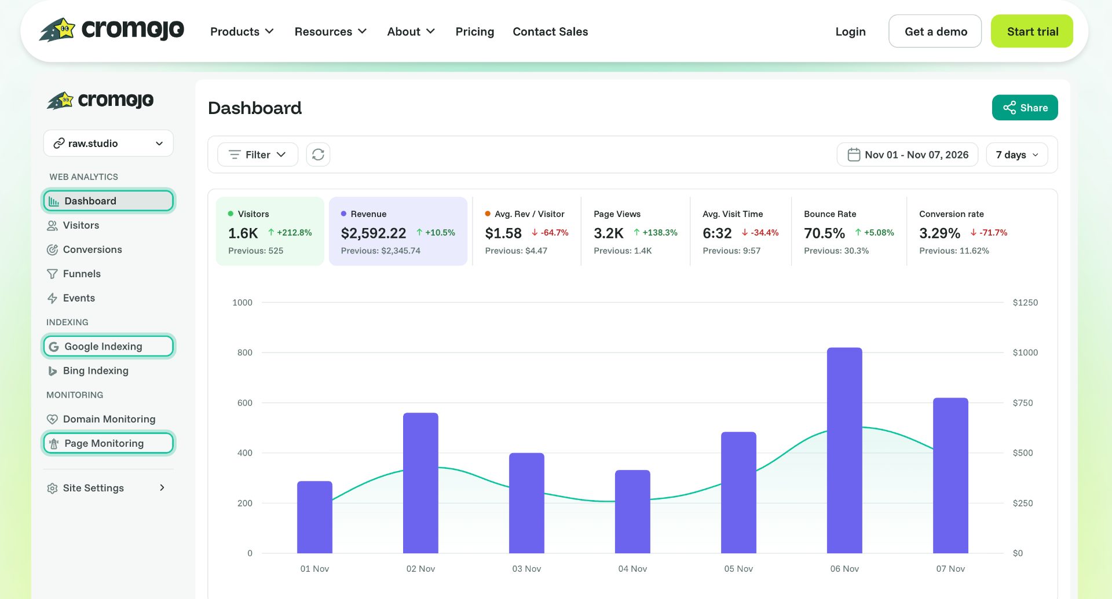Screen dimensions: 1112x599
Task: Click the Login link
Action: [x=850, y=31]
